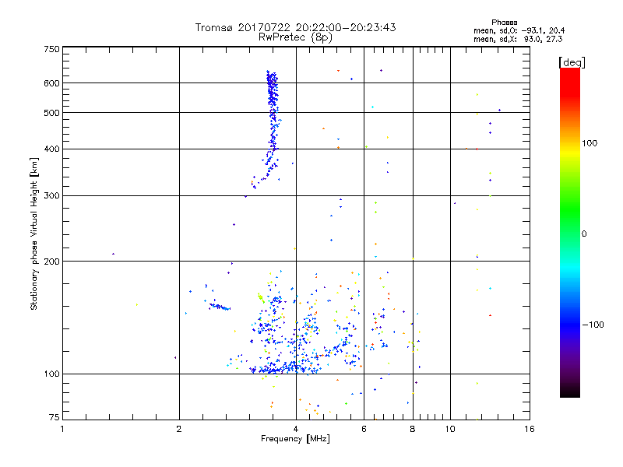Screen dimensions: 623x467
Task: Click the y-axis tick label '200'
Action: point(51,262)
